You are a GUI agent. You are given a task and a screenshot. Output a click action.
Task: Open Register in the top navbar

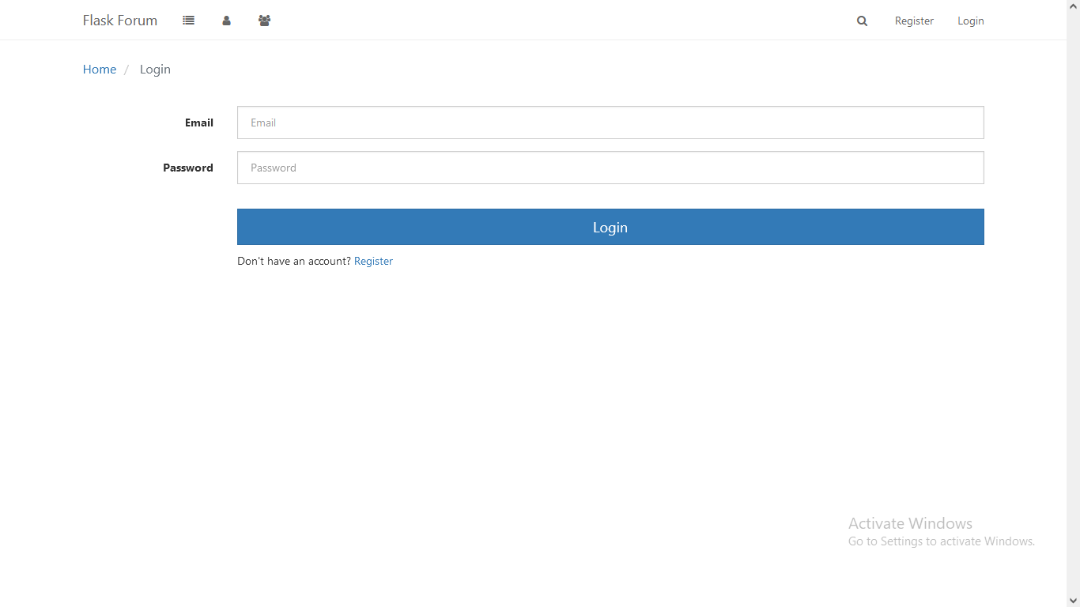[914, 21]
